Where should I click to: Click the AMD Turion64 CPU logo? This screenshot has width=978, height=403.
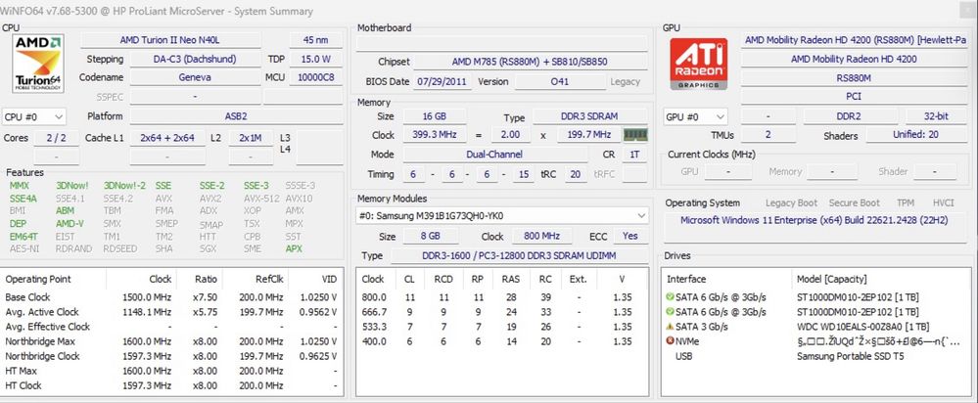38,63
